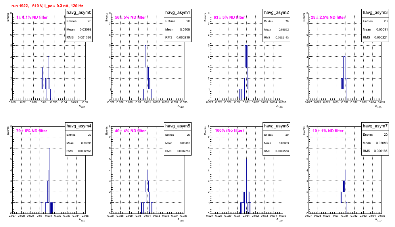Click the '1± 0.1% ND filter' label

pos(32,17)
